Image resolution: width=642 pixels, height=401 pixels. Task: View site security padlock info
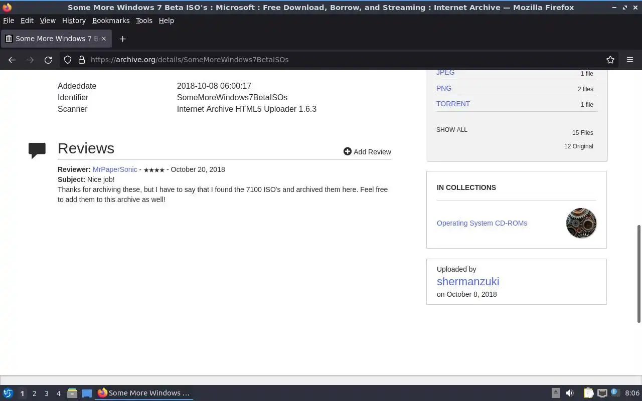point(82,60)
